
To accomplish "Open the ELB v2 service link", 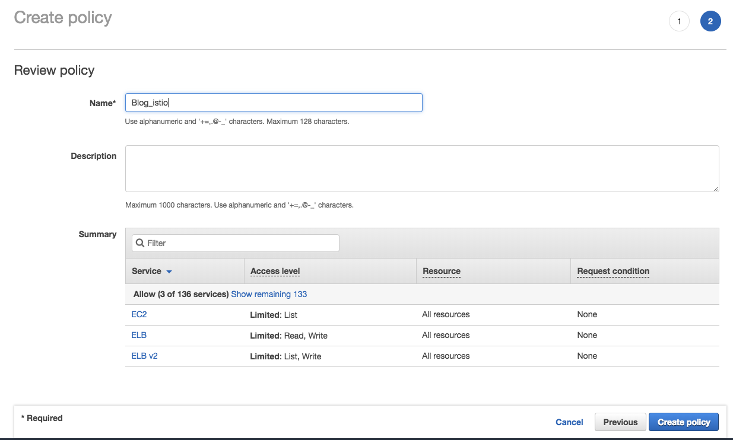I will coord(144,356).
